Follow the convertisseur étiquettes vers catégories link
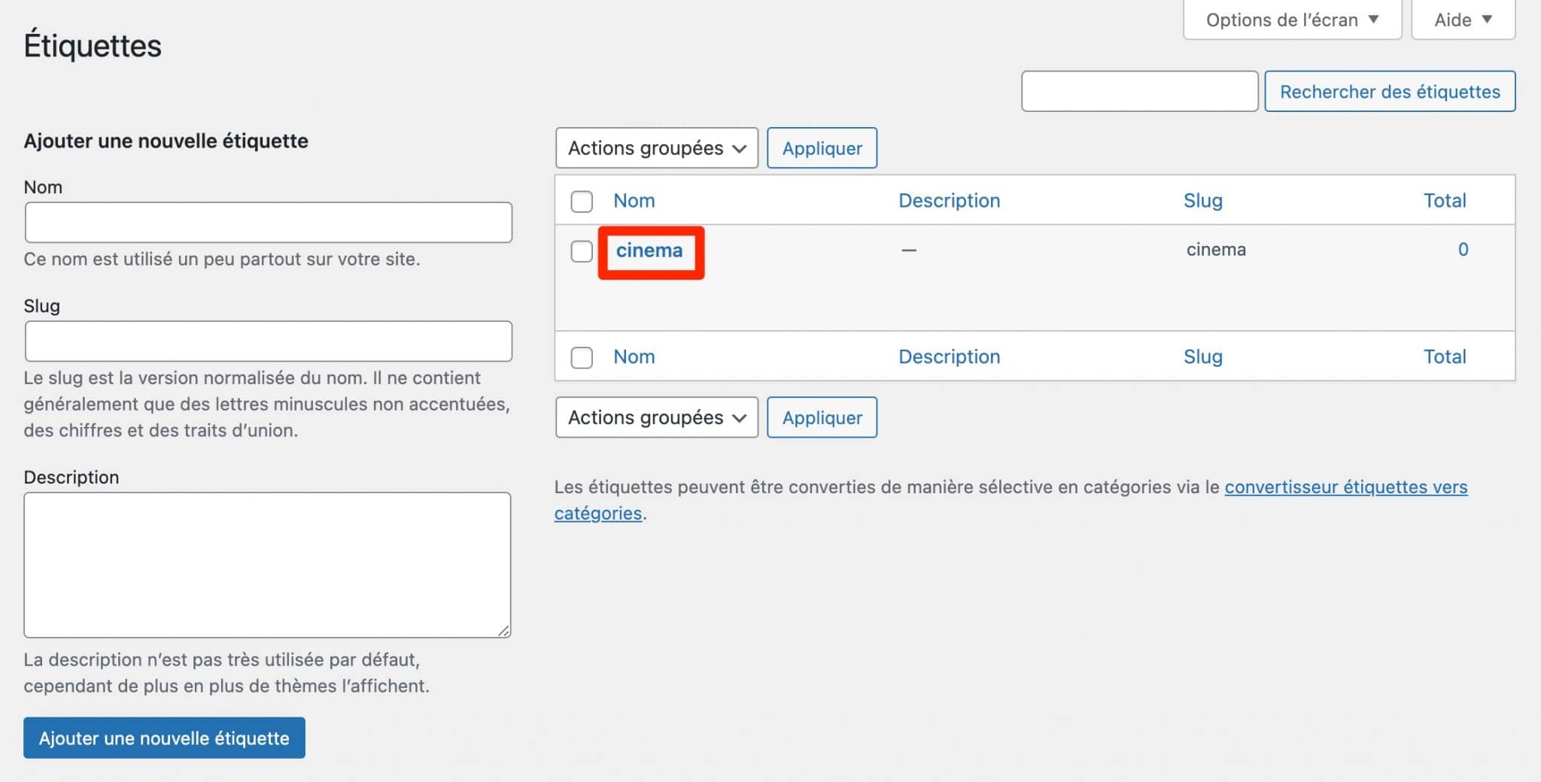 1345,487
